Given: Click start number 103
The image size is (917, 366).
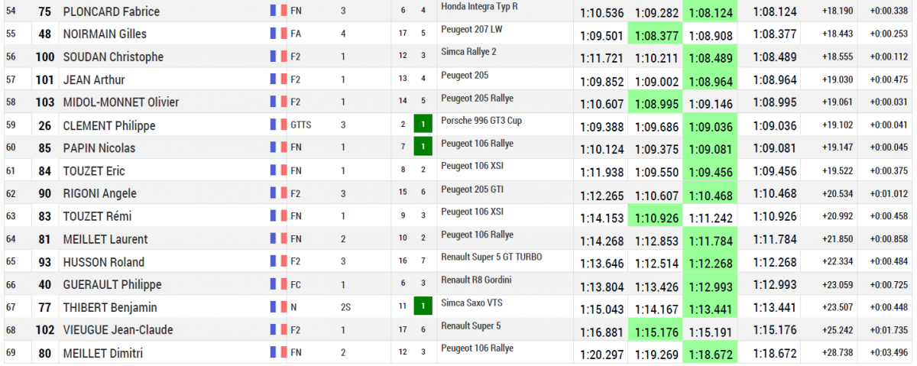Looking at the screenshot, I should 45,102.
